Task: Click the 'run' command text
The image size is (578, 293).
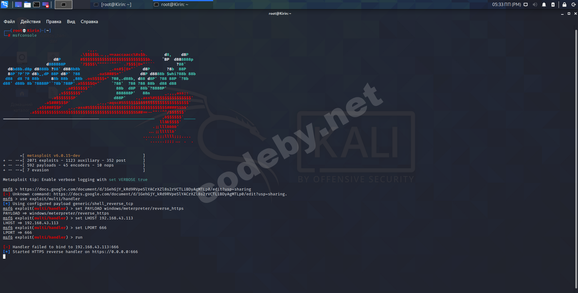Action: pos(79,237)
